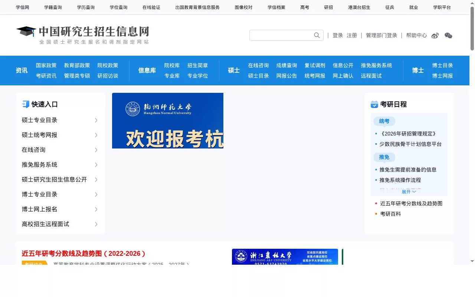
Task: Expand the 考研日程 list with 展开
Action: pyautogui.click(x=409, y=192)
